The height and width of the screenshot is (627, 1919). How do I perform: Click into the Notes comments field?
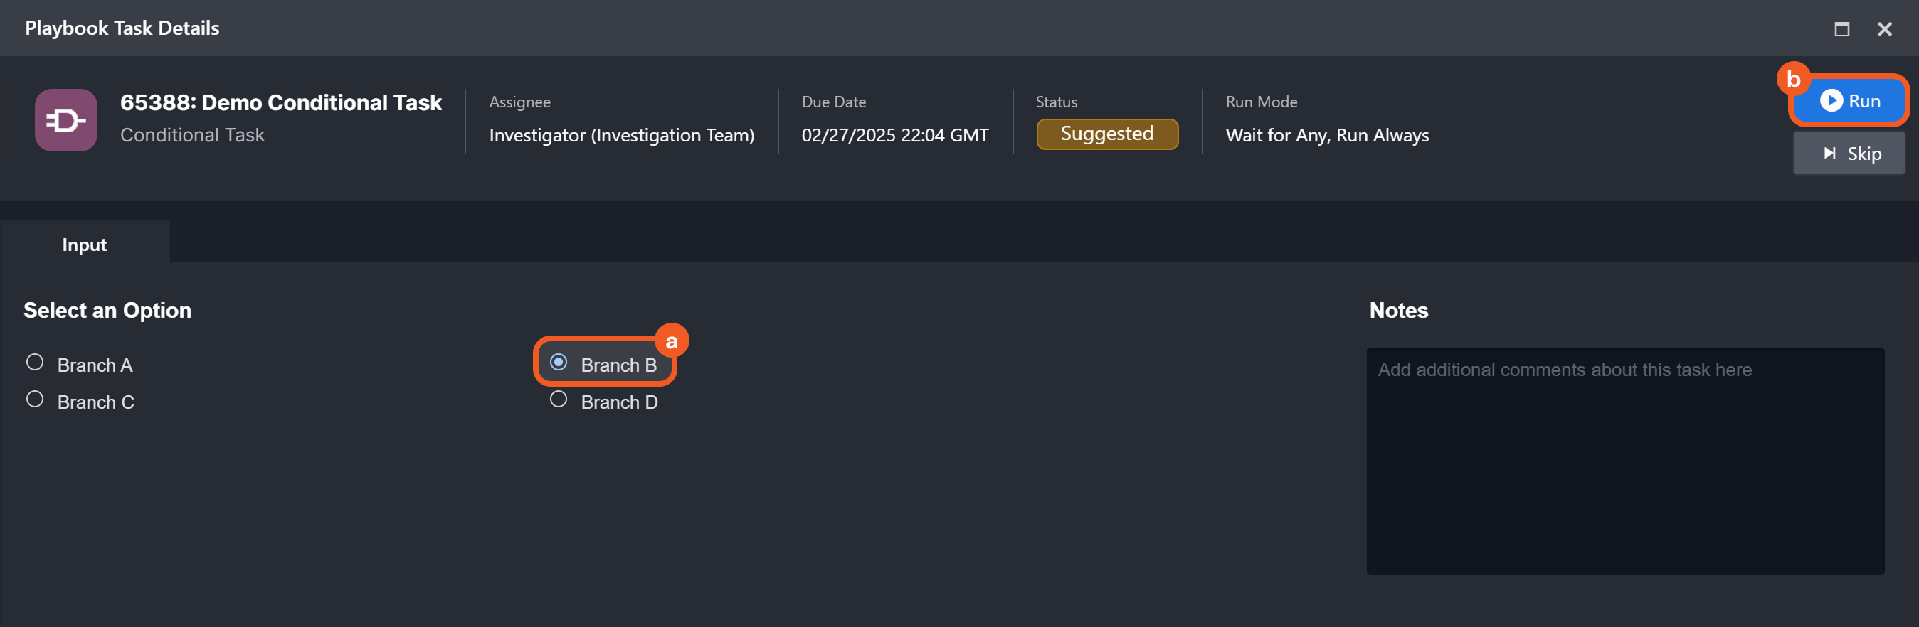click(x=1624, y=460)
